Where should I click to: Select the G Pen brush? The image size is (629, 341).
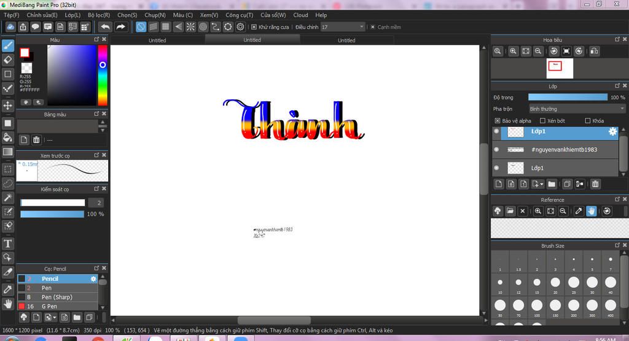click(57, 306)
